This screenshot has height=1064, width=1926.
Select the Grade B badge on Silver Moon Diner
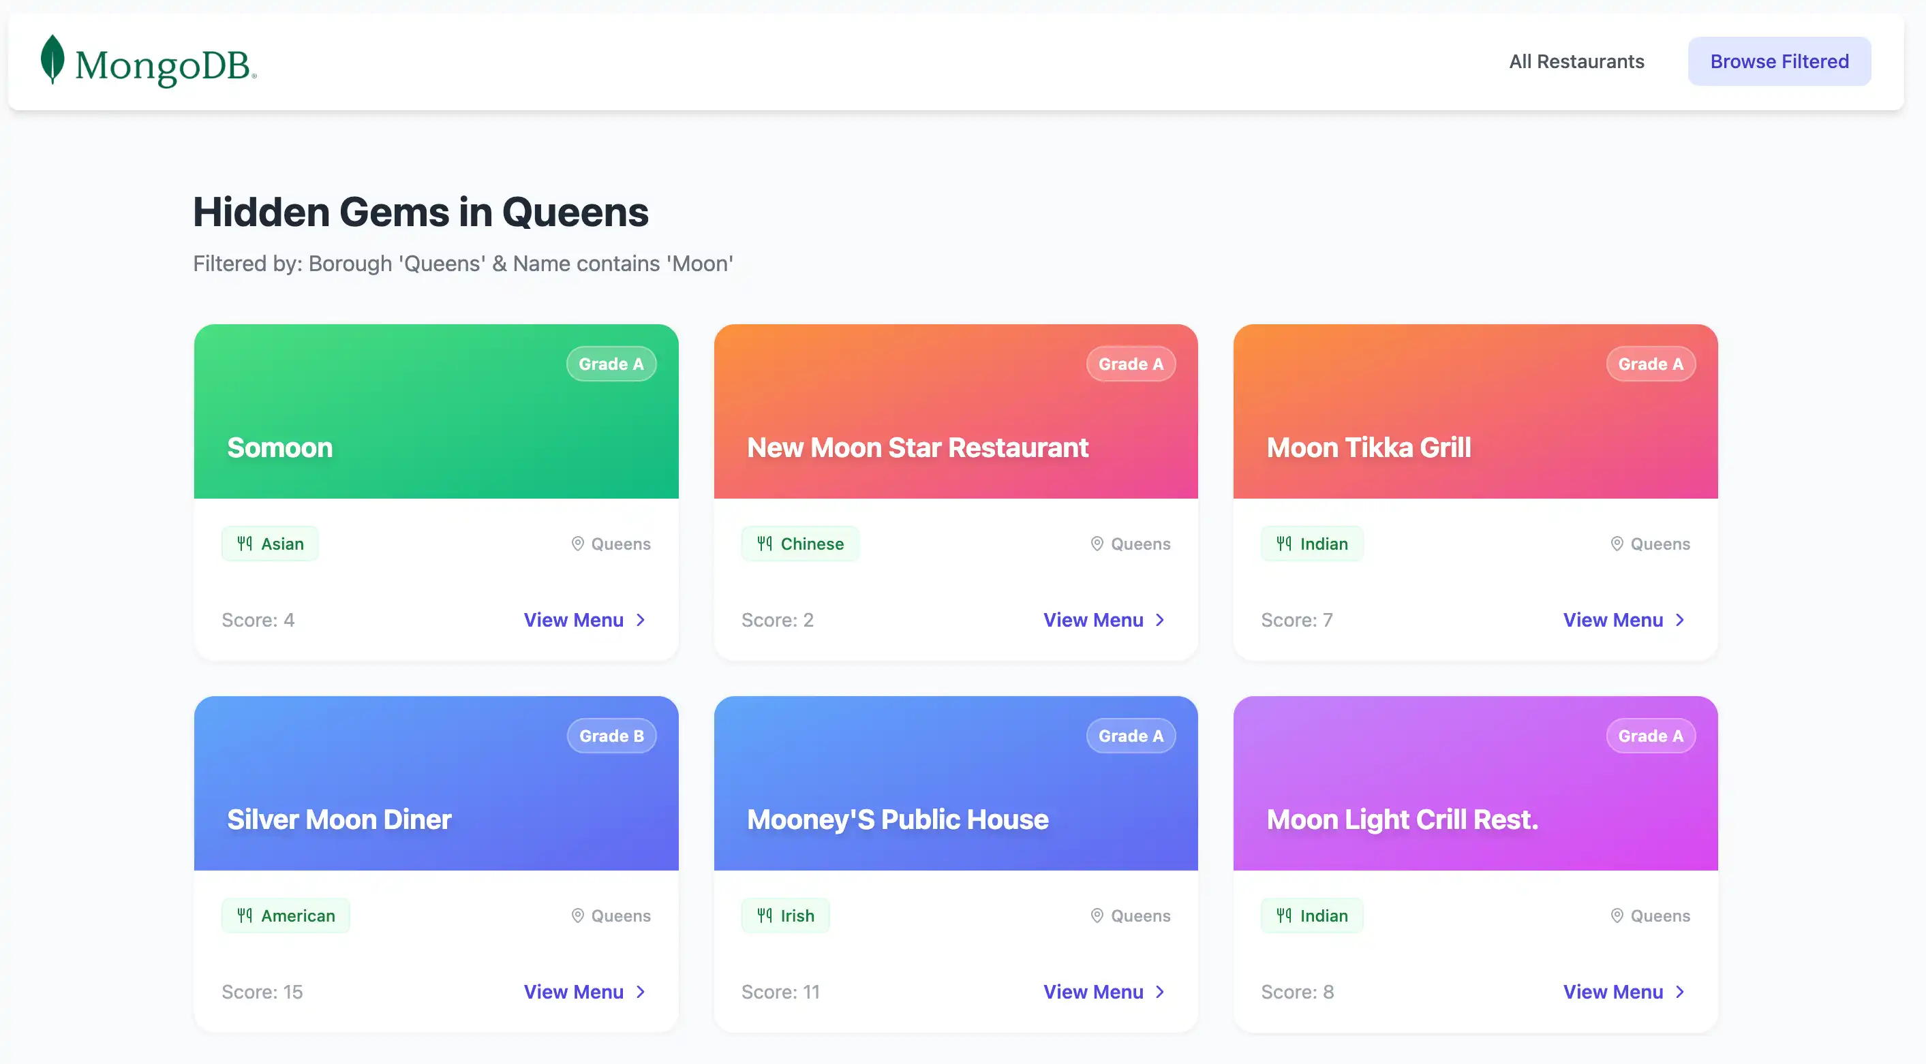click(611, 735)
